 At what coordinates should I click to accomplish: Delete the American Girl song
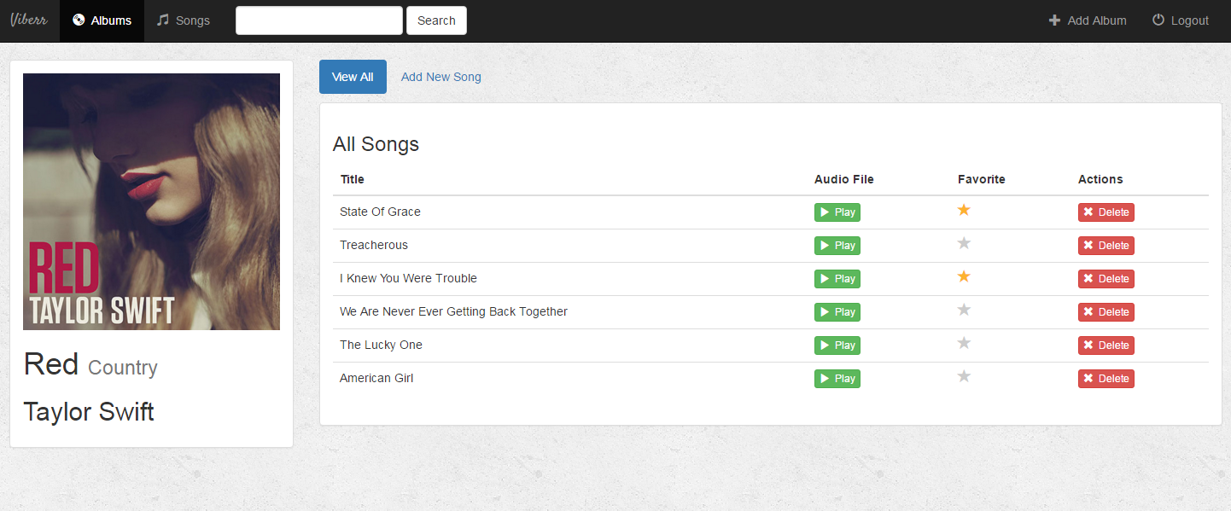pyautogui.click(x=1106, y=379)
